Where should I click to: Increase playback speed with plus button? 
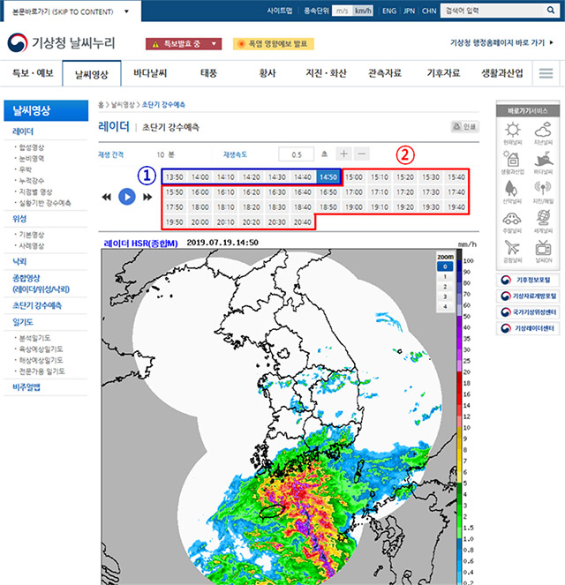click(343, 154)
